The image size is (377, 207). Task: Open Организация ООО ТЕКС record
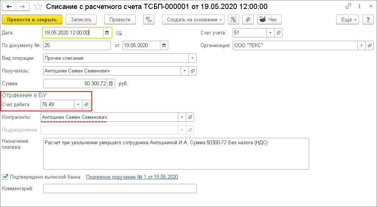tap(370, 45)
